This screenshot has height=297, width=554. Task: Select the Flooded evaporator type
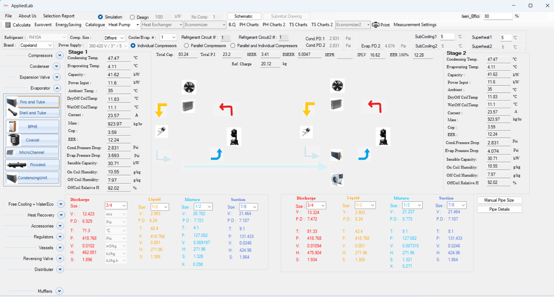pos(32,165)
